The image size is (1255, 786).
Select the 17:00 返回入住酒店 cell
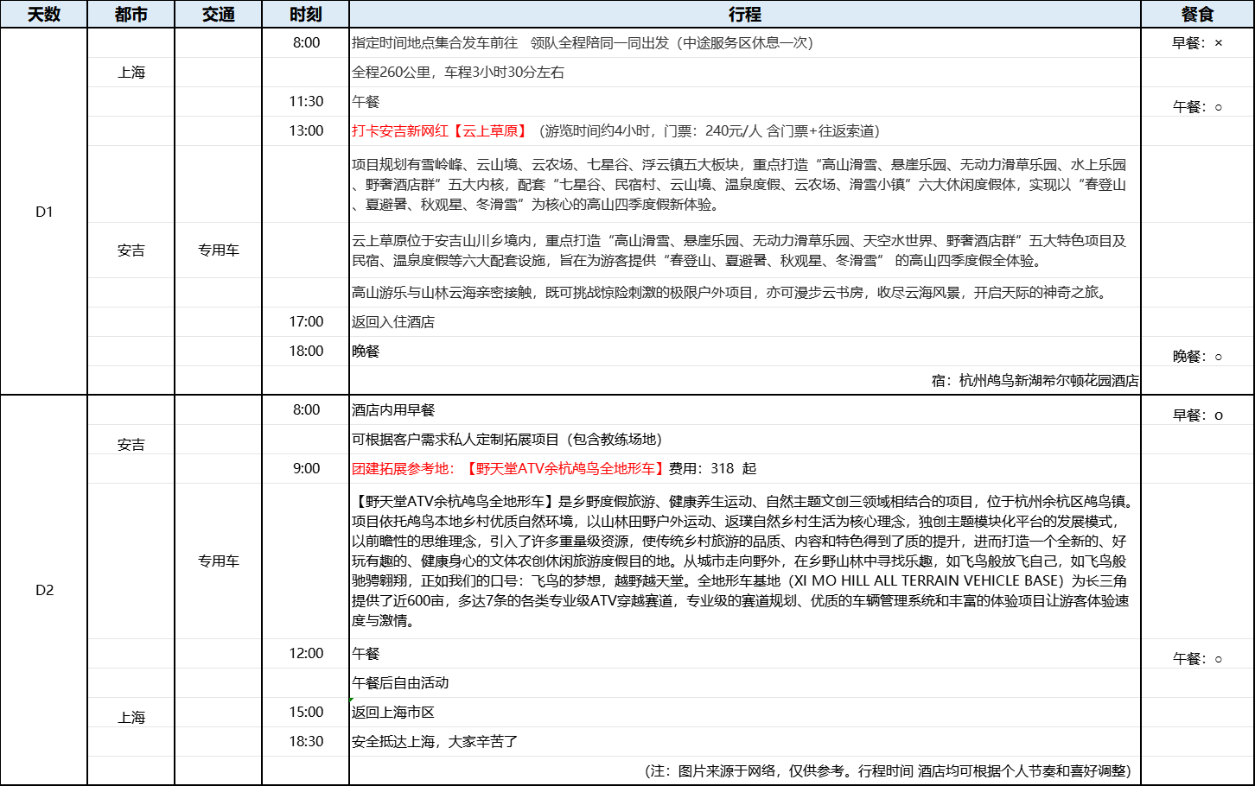393,322
